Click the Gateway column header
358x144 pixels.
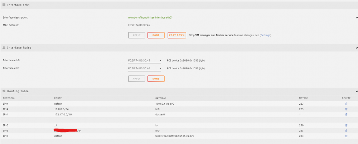pyautogui.click(x=161, y=98)
